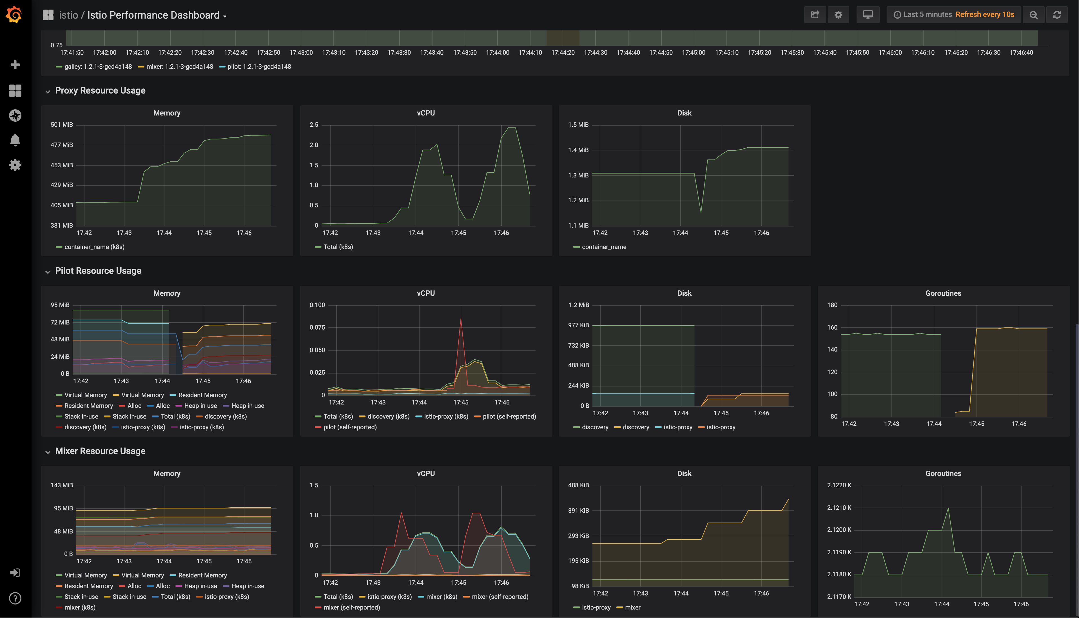Screen dimensions: 1079x618
Task: Switch to TV view mode monitor icon
Action: [x=868, y=15]
